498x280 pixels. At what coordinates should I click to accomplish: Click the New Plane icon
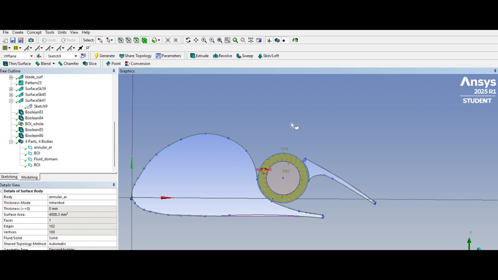[39, 56]
